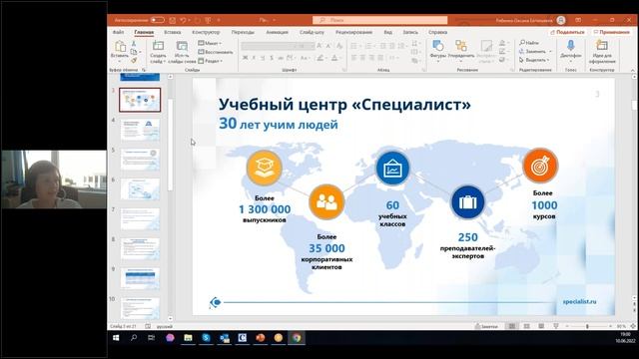The height and width of the screenshot is (359, 639).
Task: Open the Файл menu
Action: pos(119,32)
